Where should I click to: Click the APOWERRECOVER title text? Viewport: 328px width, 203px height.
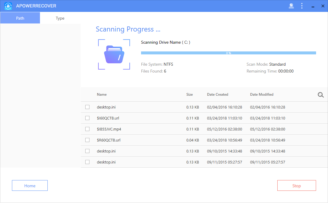tap(36, 6)
